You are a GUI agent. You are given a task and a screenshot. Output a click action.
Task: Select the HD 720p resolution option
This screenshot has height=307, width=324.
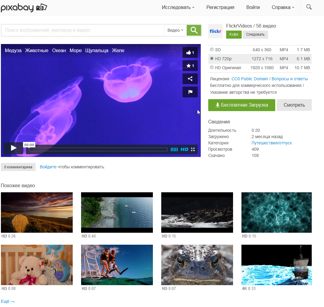click(x=212, y=59)
